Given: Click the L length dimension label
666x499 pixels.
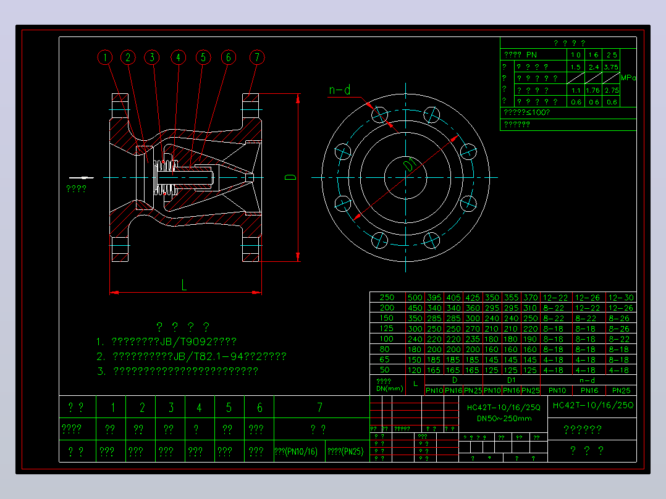Looking at the screenshot, I should 184,285.
